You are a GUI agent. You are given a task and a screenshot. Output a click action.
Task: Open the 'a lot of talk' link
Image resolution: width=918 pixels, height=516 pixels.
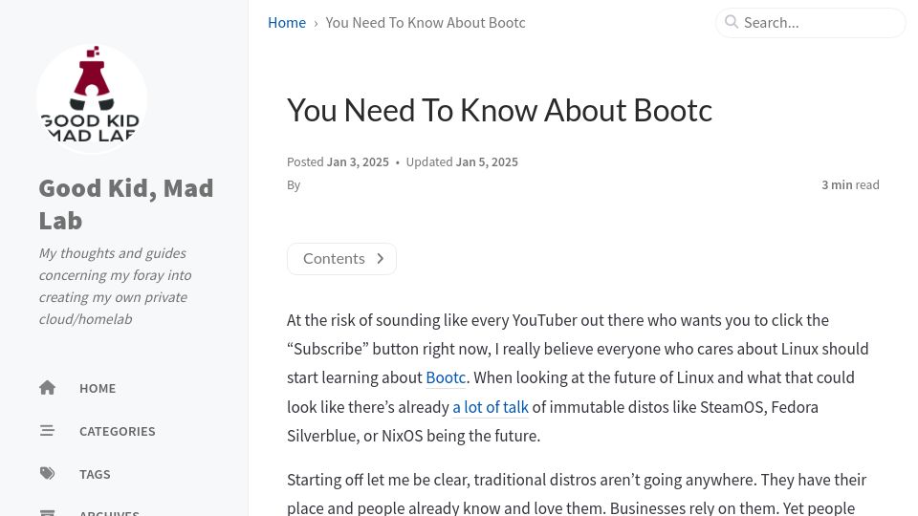[491, 407]
